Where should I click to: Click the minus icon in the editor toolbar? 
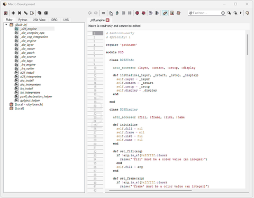click(104, 13)
